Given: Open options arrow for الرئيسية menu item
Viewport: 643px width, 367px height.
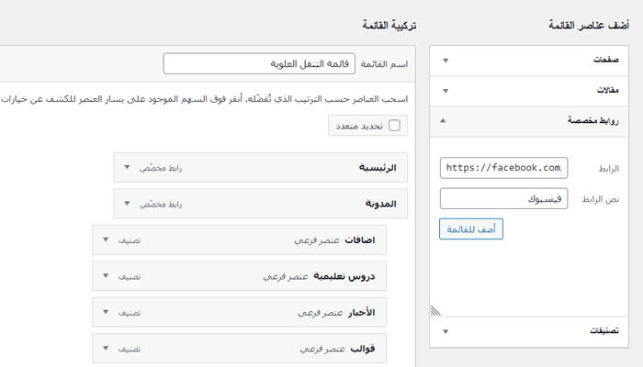Looking at the screenshot, I should [x=127, y=167].
